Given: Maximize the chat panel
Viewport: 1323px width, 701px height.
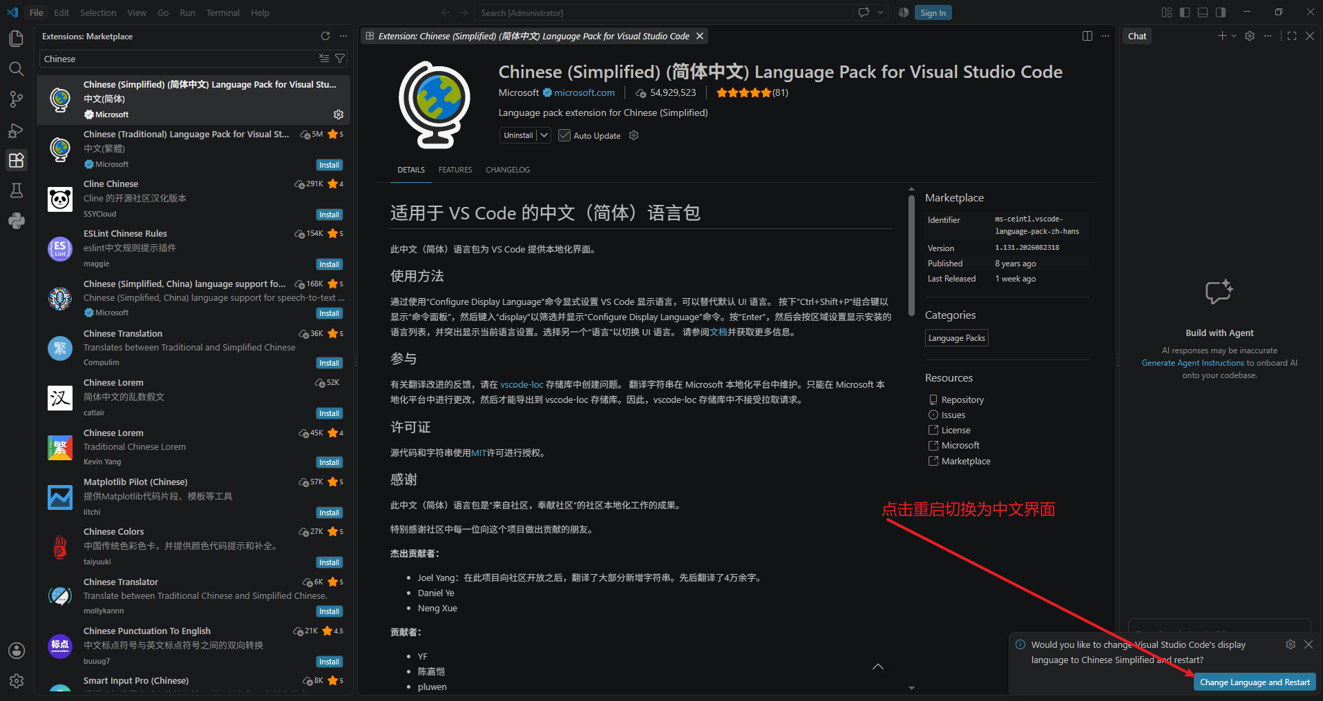Looking at the screenshot, I should point(1292,36).
